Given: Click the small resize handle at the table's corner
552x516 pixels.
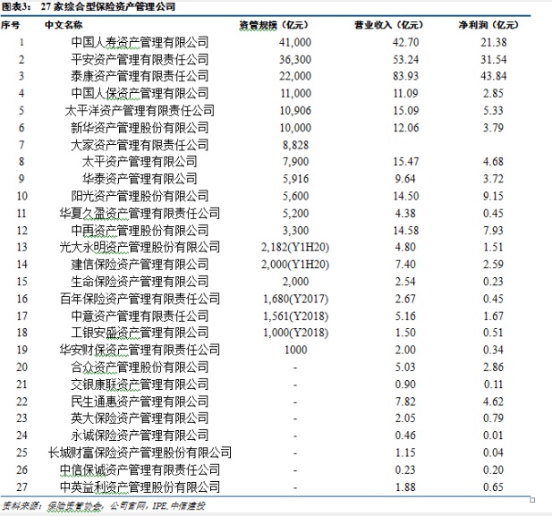Looking at the screenshot, I should [532, 500].
